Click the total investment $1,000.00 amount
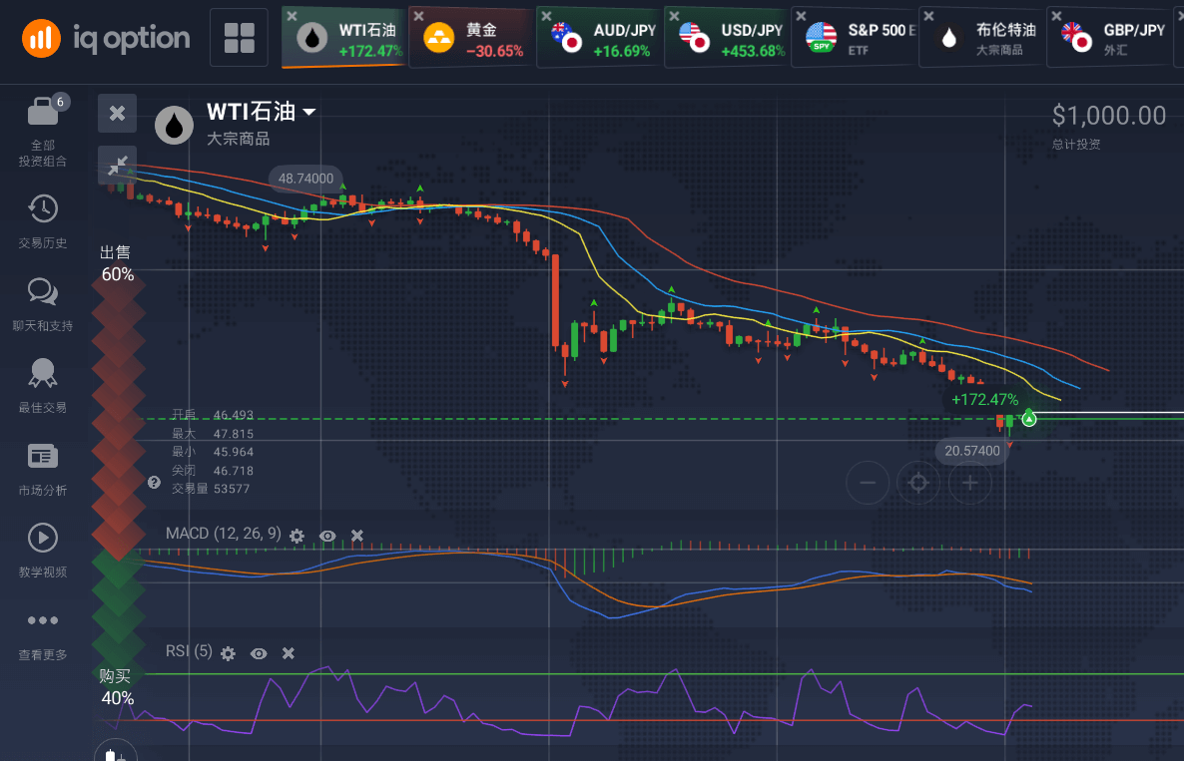The image size is (1184, 761). click(1108, 116)
